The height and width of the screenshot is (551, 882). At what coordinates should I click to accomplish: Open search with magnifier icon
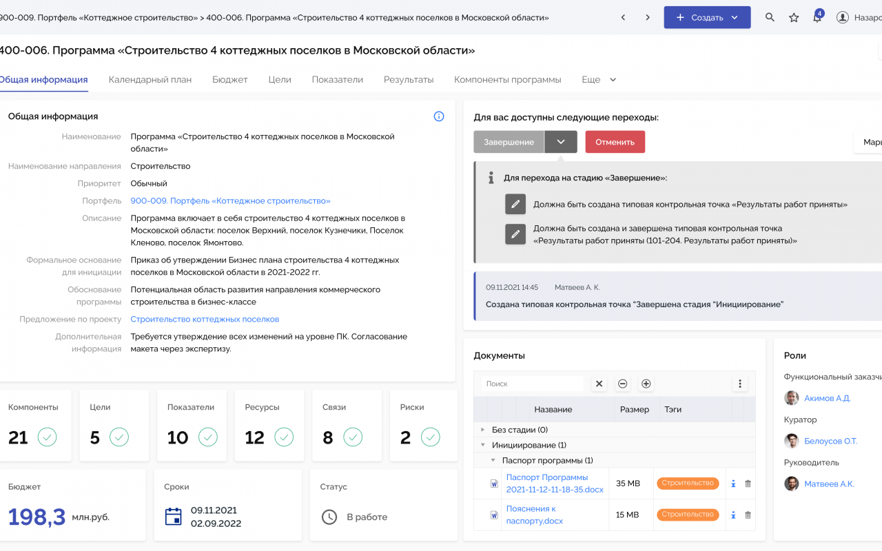[x=770, y=17]
